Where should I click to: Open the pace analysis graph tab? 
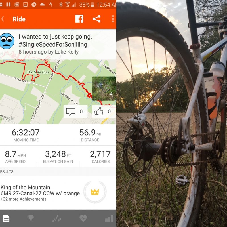pos(57,218)
